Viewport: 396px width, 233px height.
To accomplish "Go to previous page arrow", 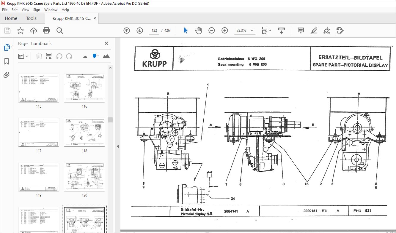I will pos(127,31).
